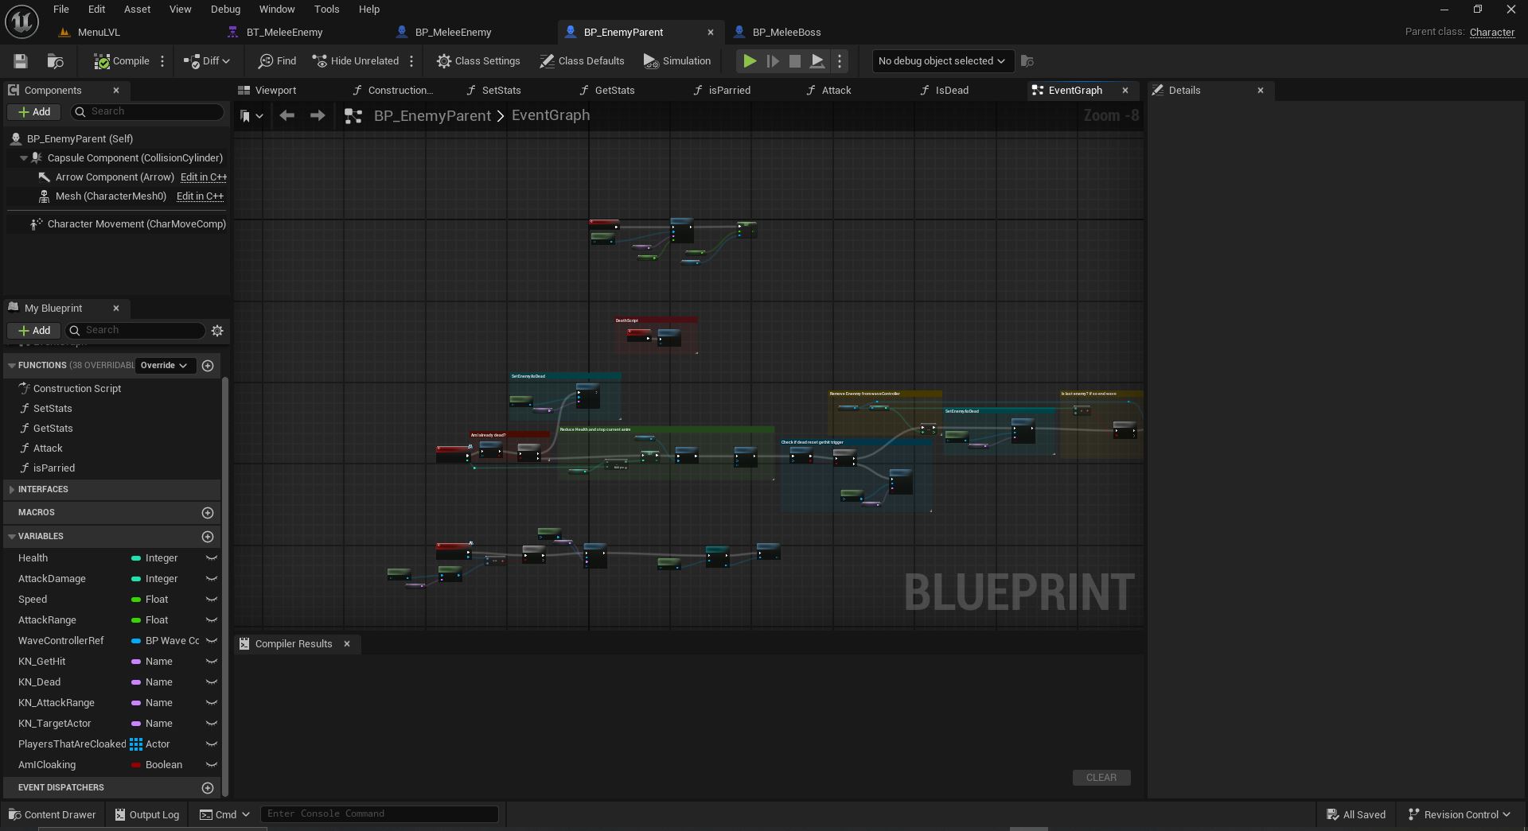Close the EventGraph tab
The width and height of the screenshot is (1528, 831).
[x=1125, y=91]
